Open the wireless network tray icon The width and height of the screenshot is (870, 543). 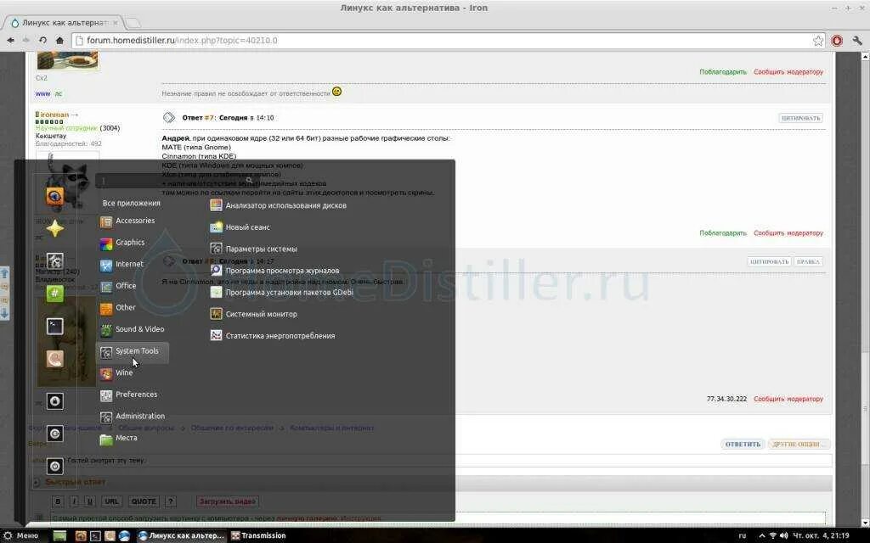[x=772, y=536]
